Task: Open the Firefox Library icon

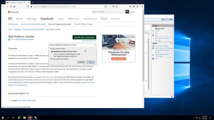Action: point(130,6)
